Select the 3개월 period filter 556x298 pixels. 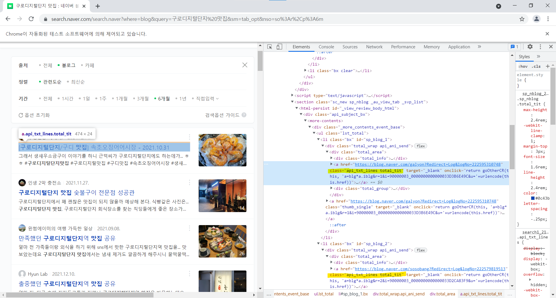(x=141, y=99)
